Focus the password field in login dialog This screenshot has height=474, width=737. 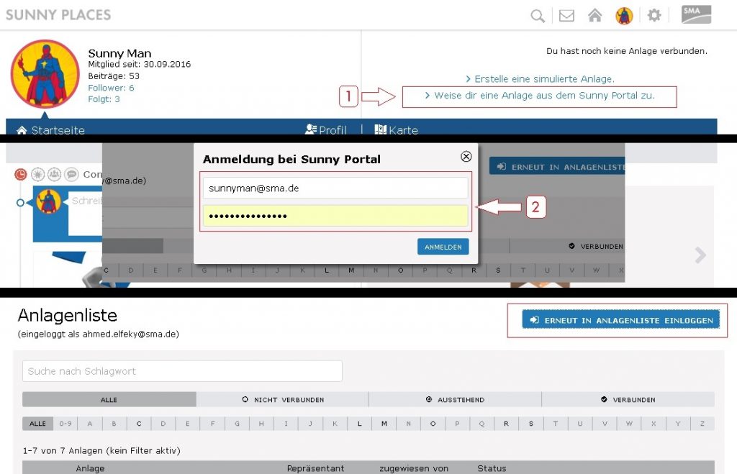point(335,216)
